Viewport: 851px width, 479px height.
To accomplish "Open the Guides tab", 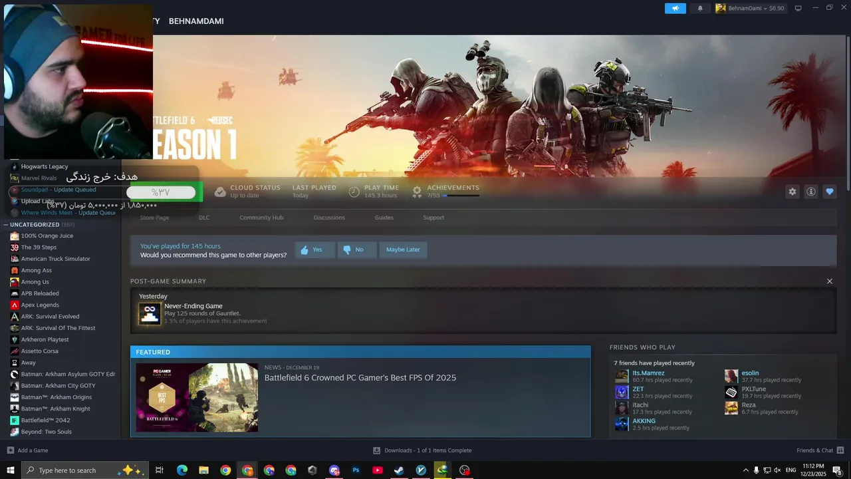I will [x=384, y=218].
